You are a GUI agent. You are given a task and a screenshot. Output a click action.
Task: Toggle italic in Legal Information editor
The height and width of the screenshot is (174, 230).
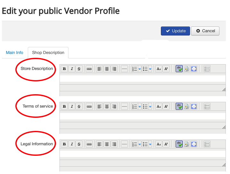(x=72, y=144)
